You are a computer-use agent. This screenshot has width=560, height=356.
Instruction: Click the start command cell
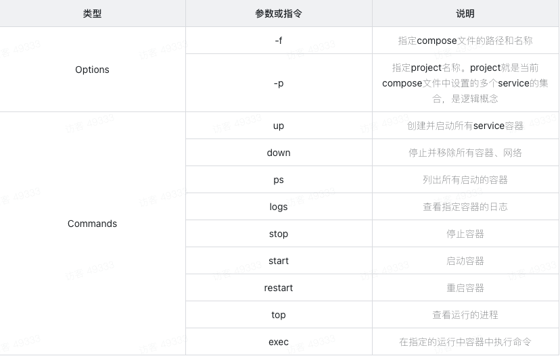278,261
